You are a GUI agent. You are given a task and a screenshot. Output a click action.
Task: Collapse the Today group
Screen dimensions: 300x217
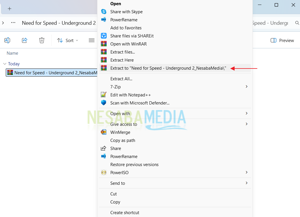(5, 64)
